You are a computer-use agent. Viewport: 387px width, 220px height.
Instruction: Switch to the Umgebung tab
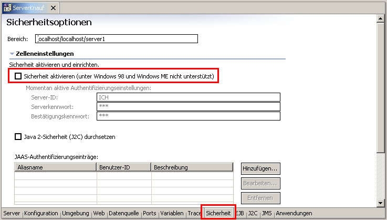tap(76, 213)
